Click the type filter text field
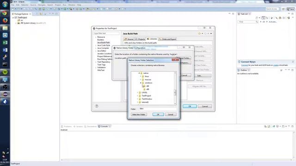This screenshot has width=296, height=166. 106,33
